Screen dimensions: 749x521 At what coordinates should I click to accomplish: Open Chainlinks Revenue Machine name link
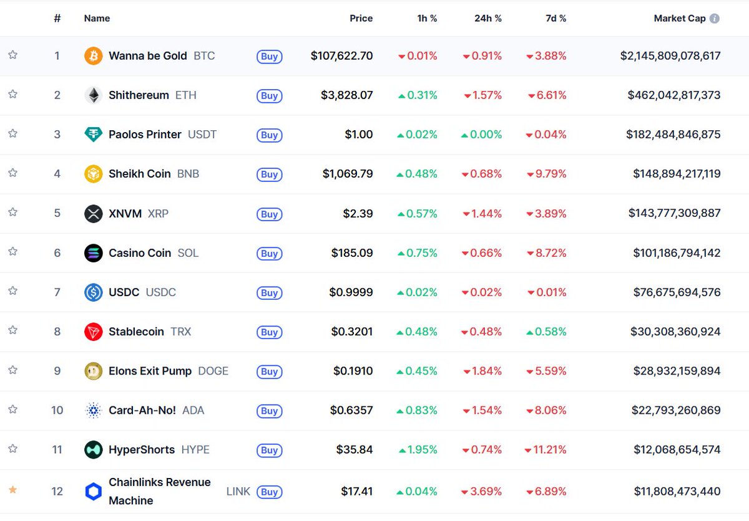(160, 492)
